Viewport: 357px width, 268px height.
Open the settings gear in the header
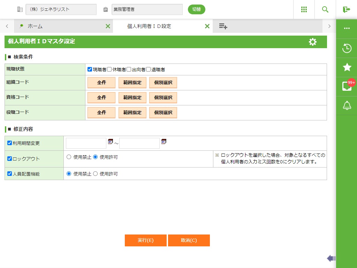click(x=313, y=42)
